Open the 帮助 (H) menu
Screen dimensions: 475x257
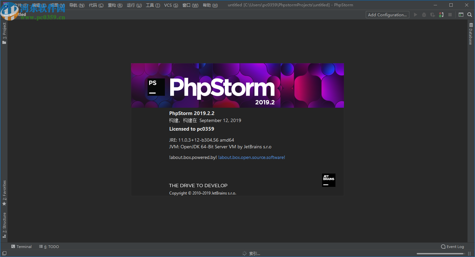(210, 5)
